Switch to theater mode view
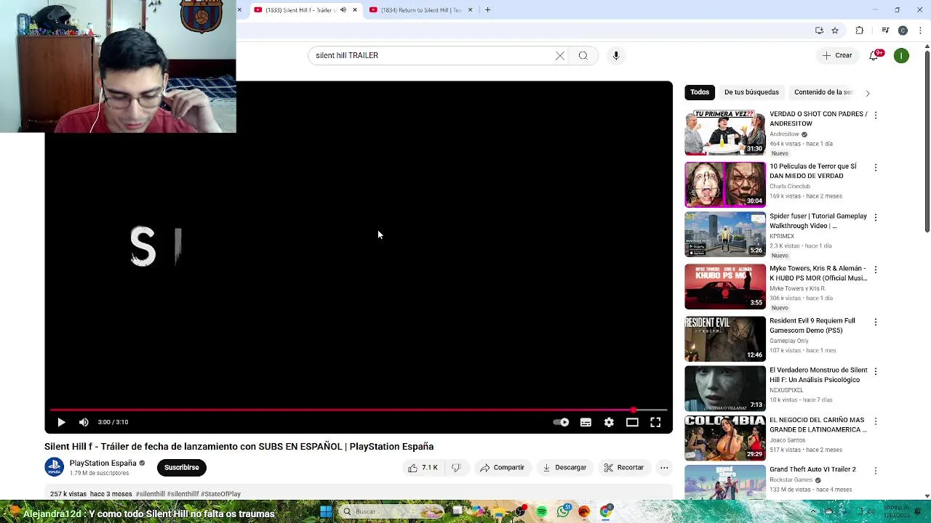 [632, 422]
